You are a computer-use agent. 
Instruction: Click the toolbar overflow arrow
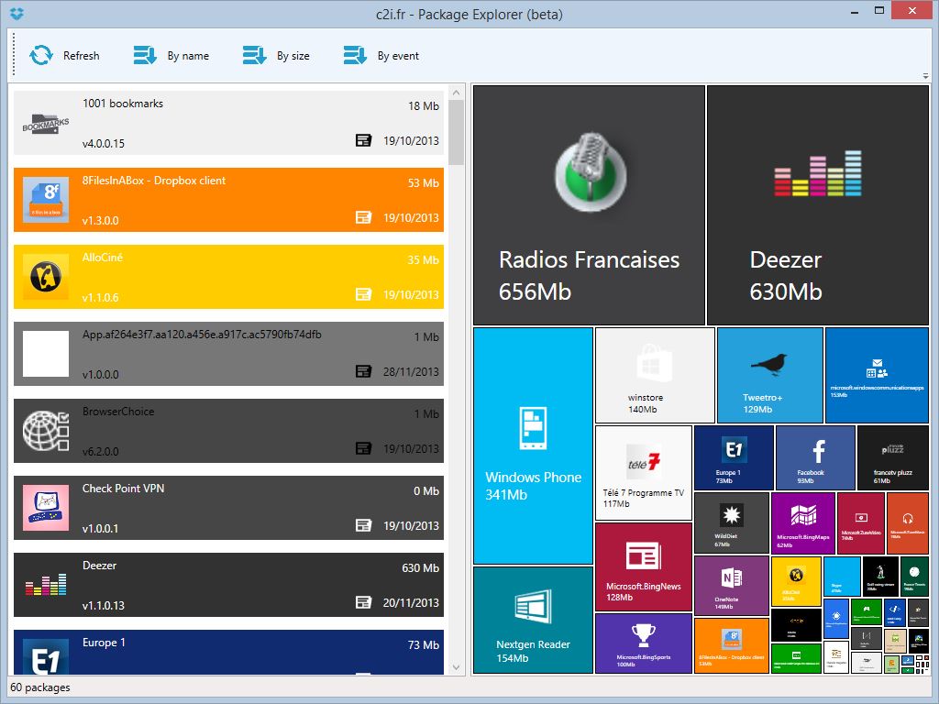pos(925,76)
